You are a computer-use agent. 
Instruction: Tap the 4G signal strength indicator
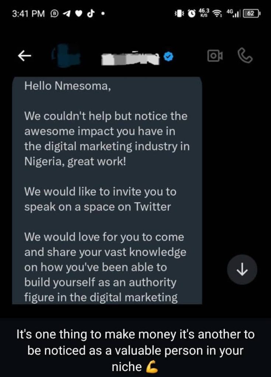point(233,14)
